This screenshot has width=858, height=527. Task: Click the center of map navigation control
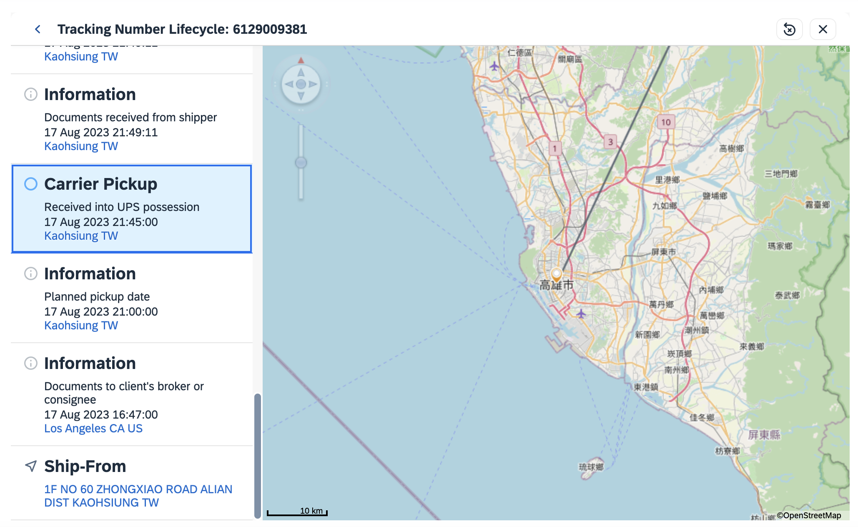coord(301,84)
